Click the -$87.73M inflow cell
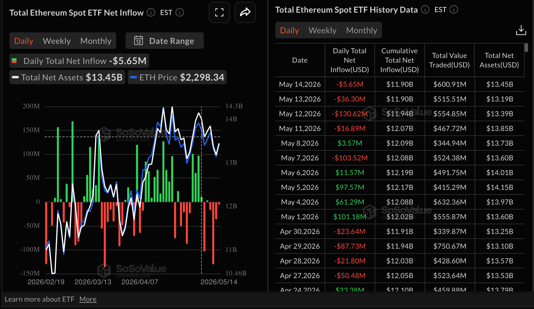 [x=350, y=246]
